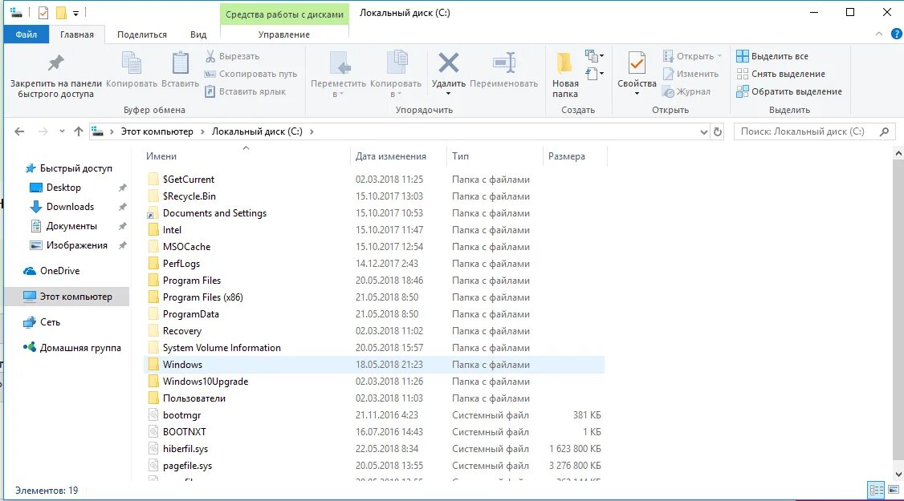
Task: Choose Вырезать scissors command
Action: [232, 56]
